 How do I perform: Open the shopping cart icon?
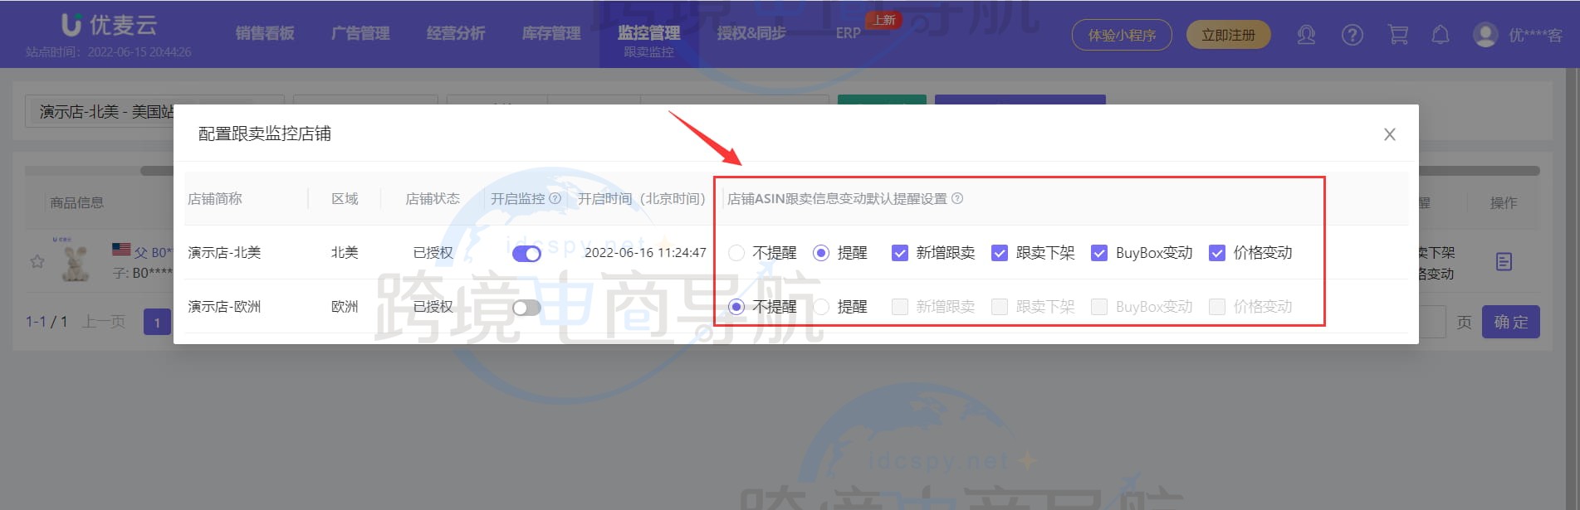(x=1398, y=35)
